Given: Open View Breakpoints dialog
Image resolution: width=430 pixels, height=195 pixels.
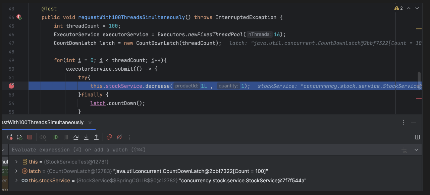Looking at the screenshot, I should [109, 137].
